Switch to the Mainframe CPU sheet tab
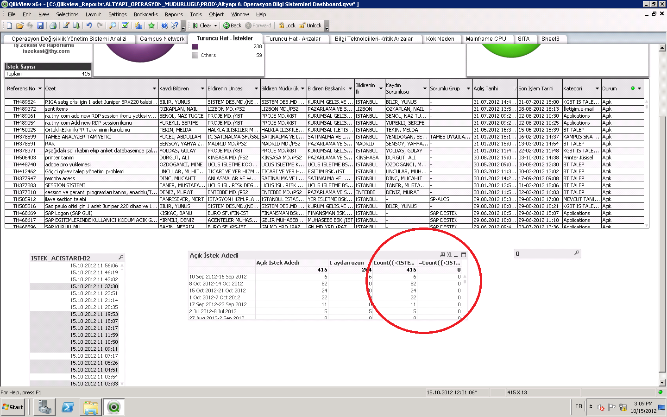667x417 pixels. click(486, 39)
